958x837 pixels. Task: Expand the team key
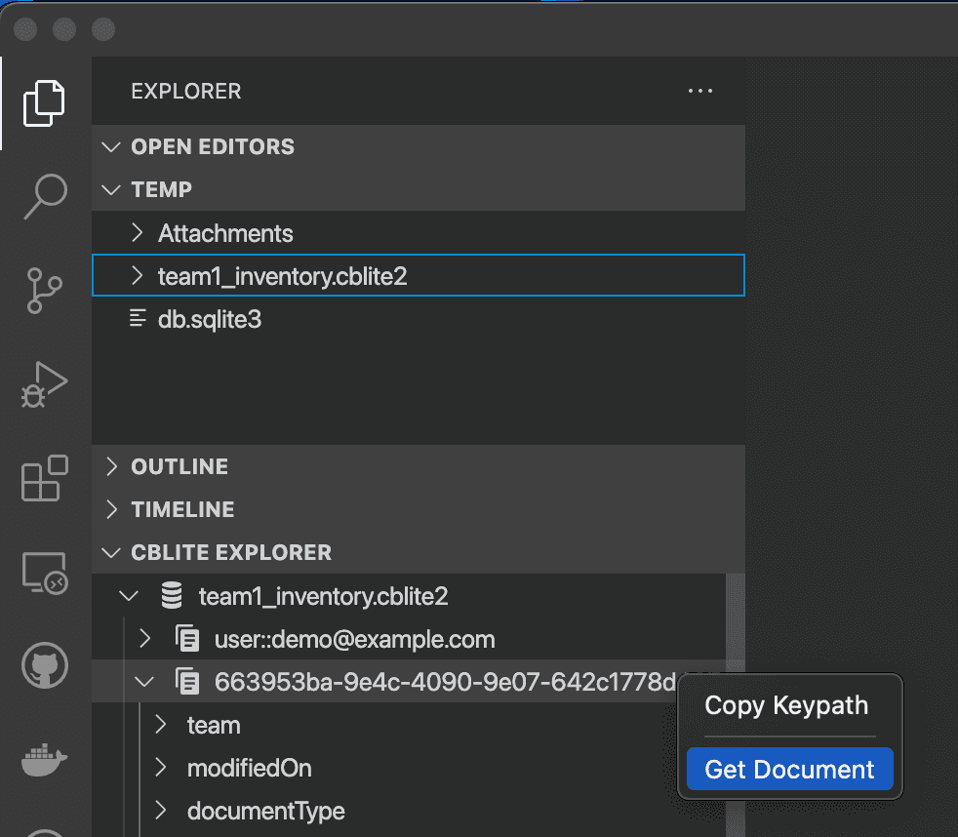coord(161,724)
